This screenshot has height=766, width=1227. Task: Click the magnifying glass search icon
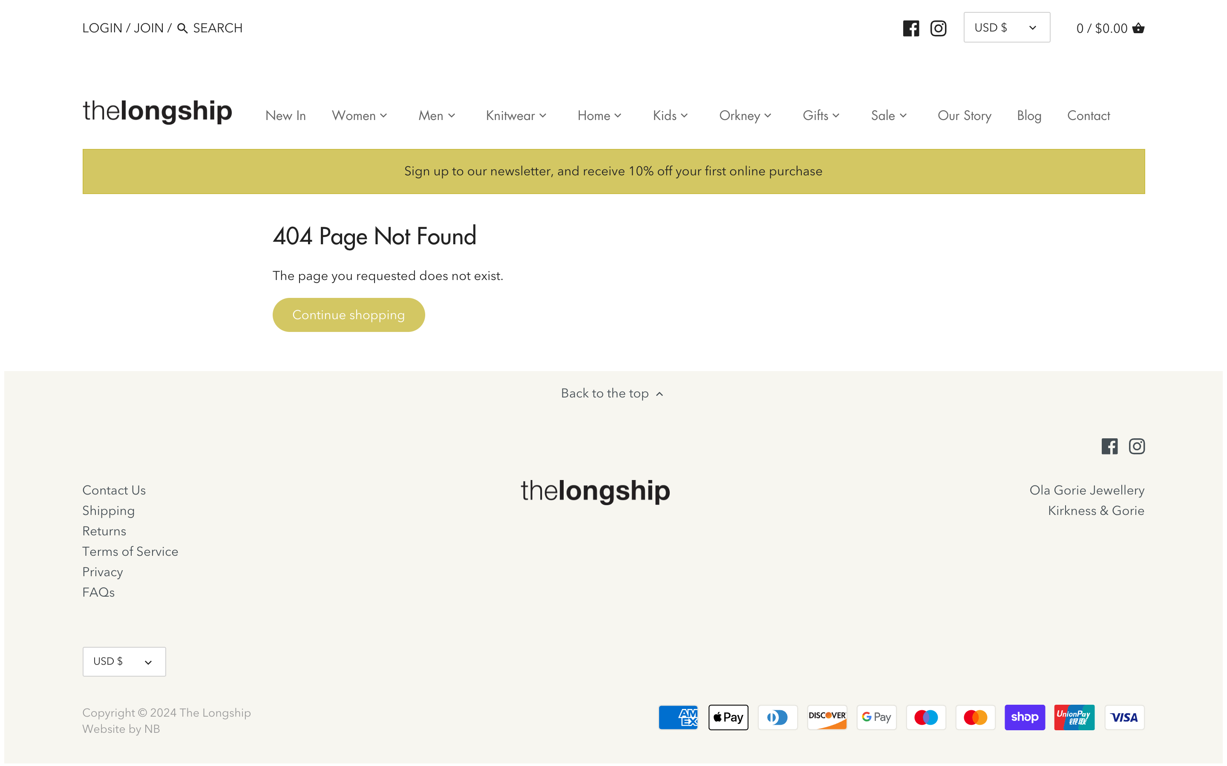pyautogui.click(x=182, y=29)
